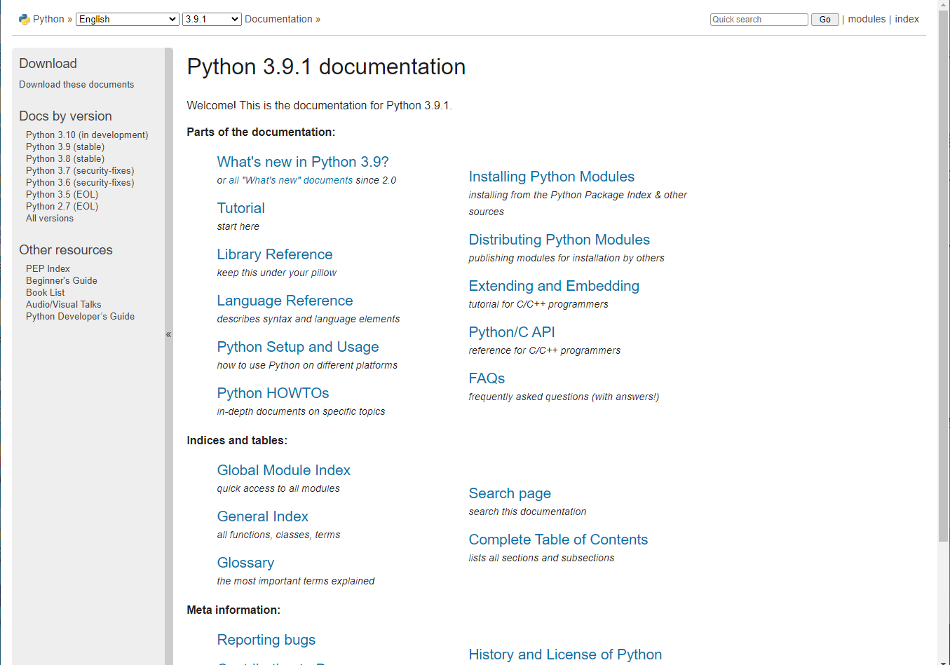Click the Python logo icon

coord(24,20)
